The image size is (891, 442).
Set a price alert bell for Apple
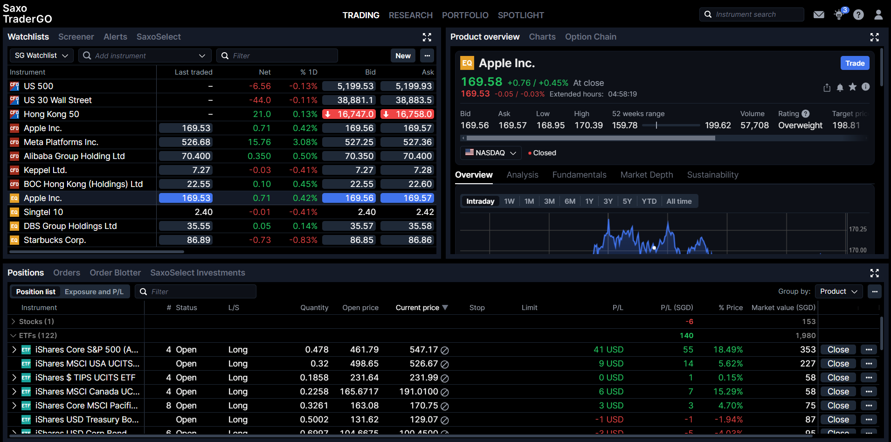(x=840, y=87)
